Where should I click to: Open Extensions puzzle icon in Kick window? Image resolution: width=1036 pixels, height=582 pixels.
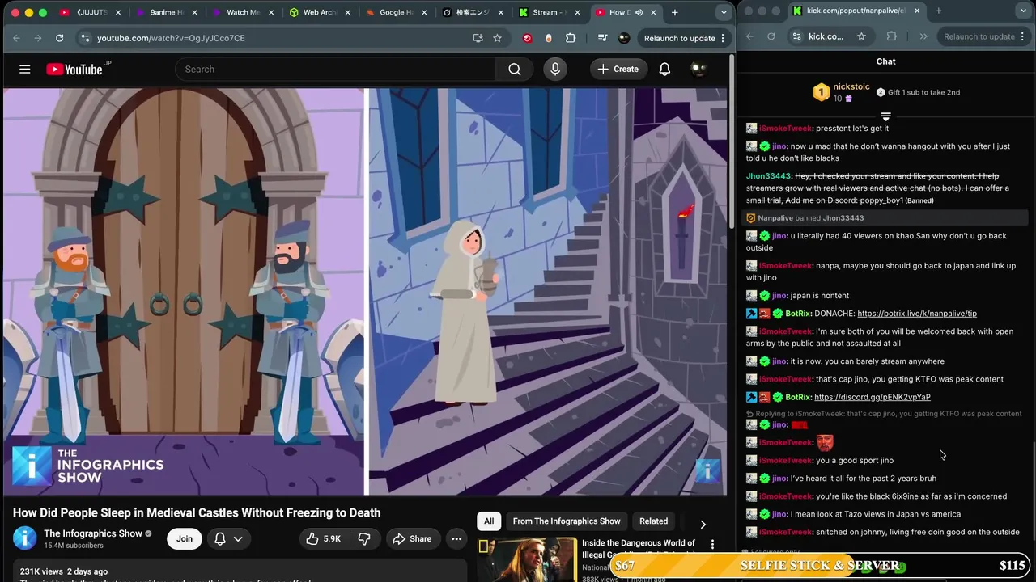tap(892, 36)
